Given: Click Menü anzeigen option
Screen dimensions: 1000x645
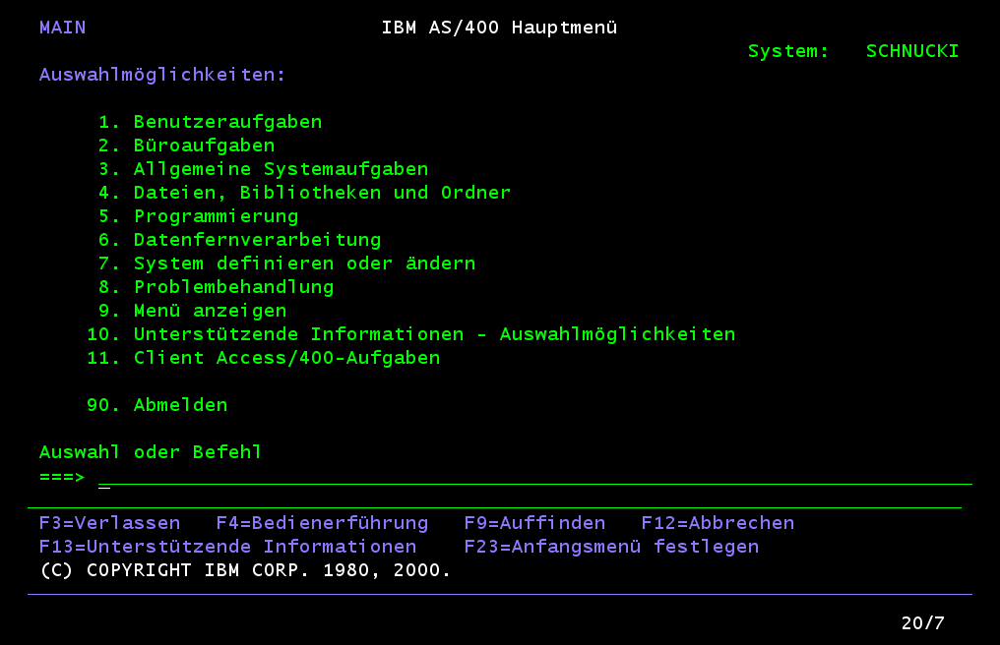Looking at the screenshot, I should pyautogui.click(x=193, y=311).
